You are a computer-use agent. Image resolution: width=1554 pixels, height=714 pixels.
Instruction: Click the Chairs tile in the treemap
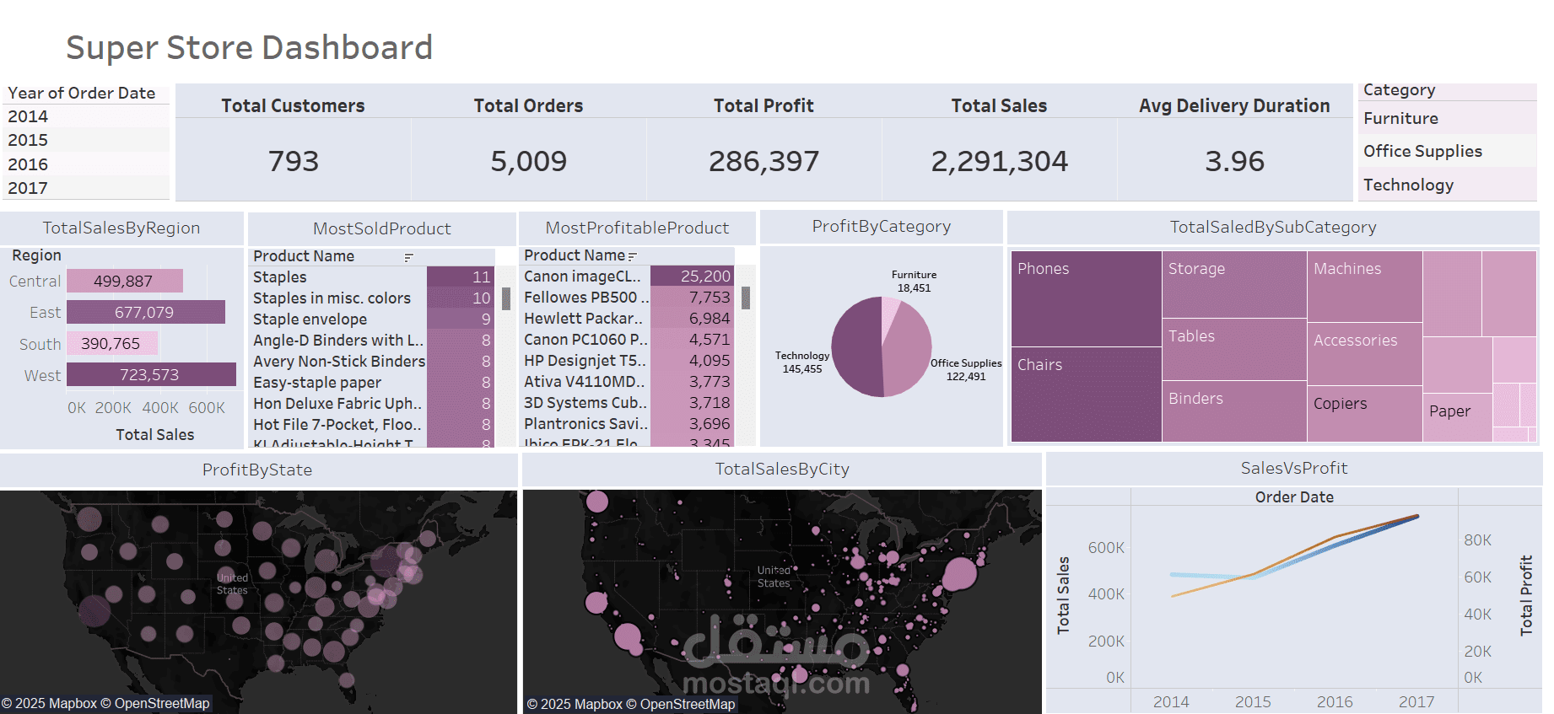tap(1087, 395)
